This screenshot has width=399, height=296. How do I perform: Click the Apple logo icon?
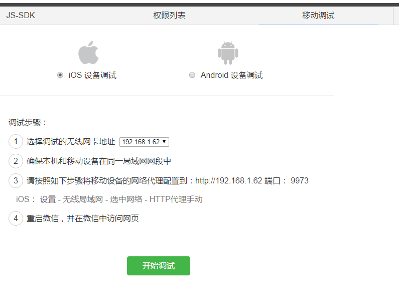[x=88, y=52]
